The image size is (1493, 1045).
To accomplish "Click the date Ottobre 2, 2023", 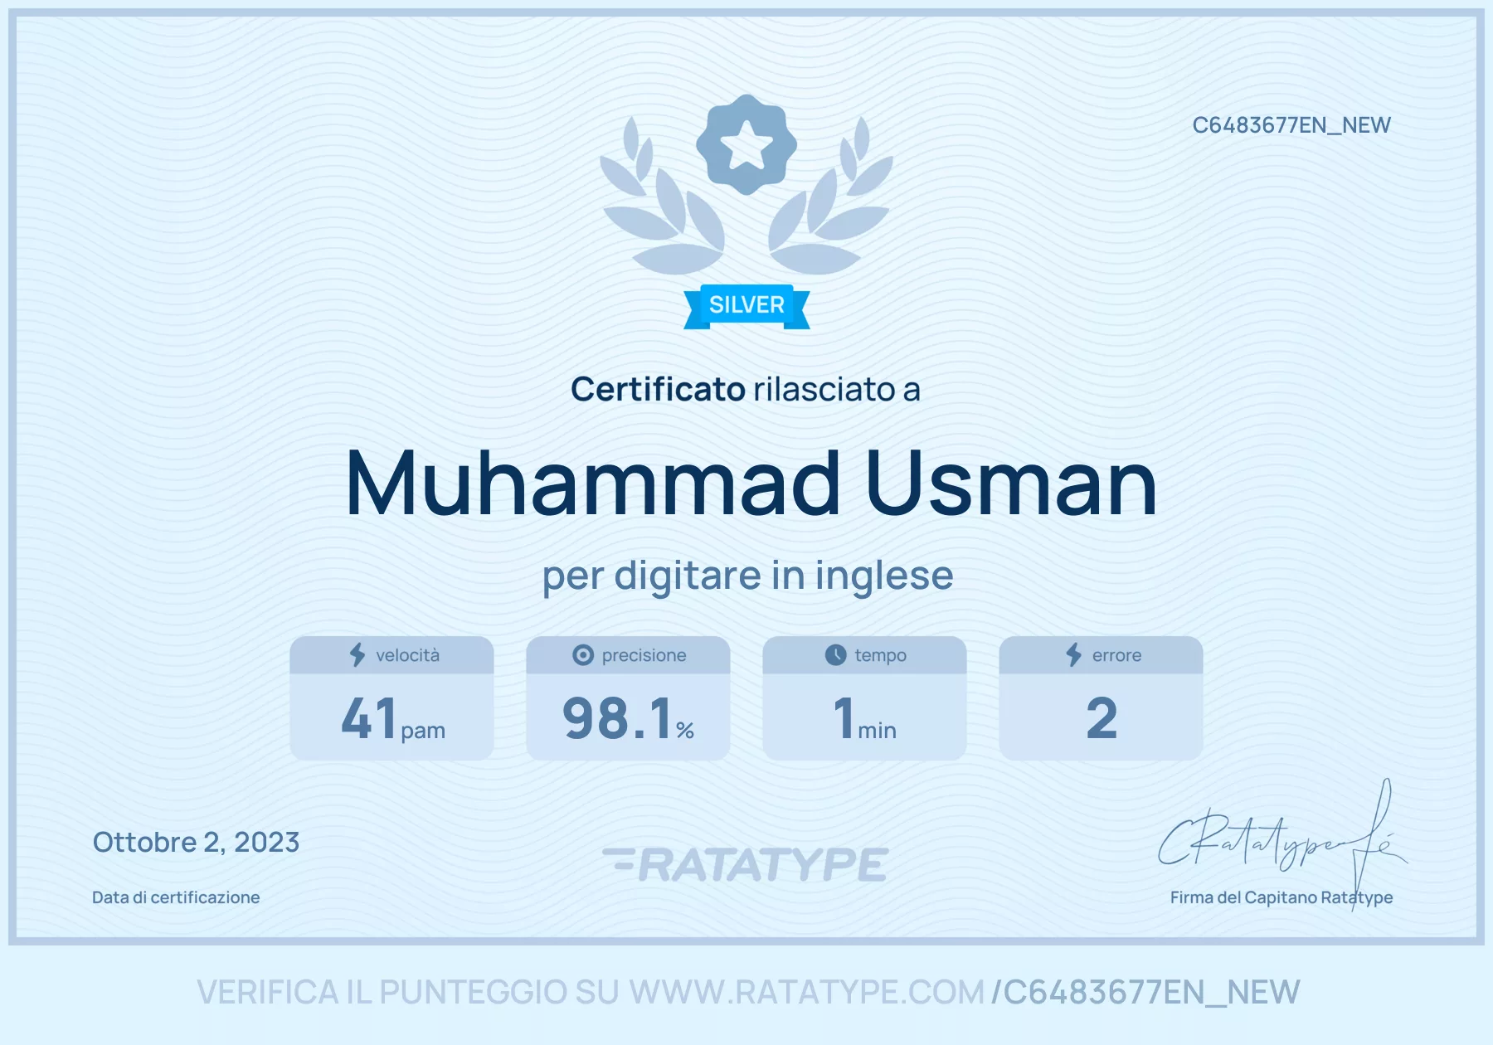I will (x=197, y=843).
